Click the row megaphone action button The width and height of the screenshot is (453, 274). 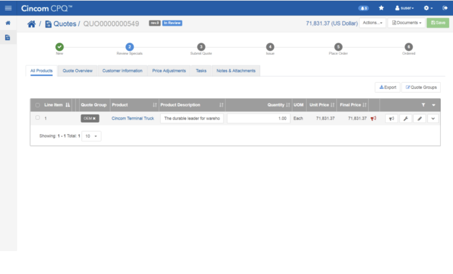[392, 118]
